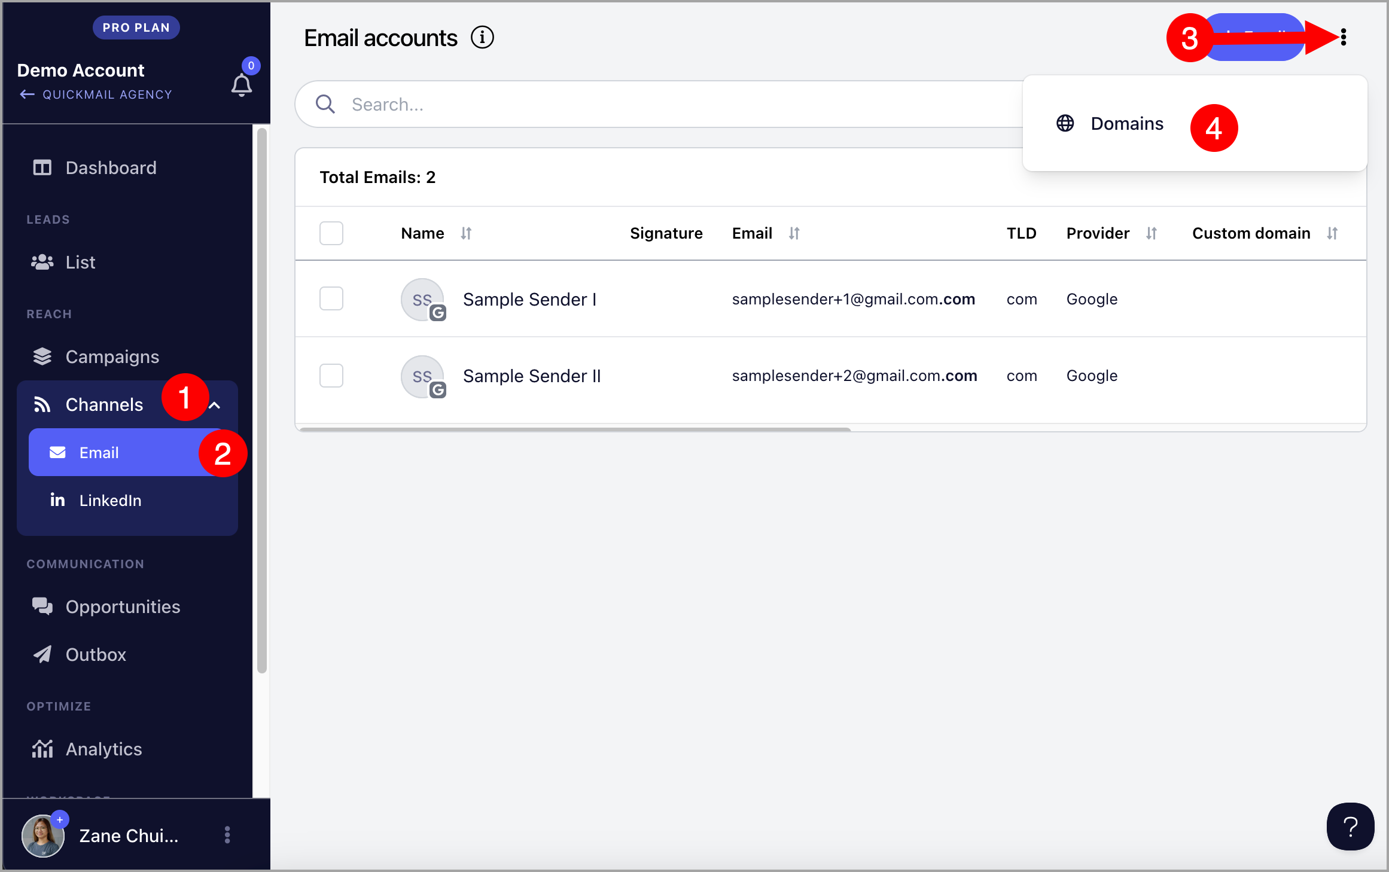Click Google provider in Sample Sender I row
This screenshot has width=1389, height=872.
(1092, 299)
